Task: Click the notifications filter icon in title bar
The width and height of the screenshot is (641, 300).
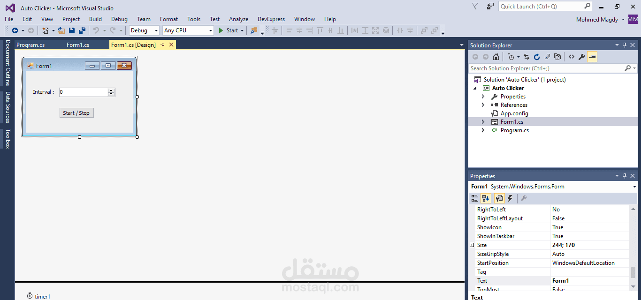Action: (475, 6)
